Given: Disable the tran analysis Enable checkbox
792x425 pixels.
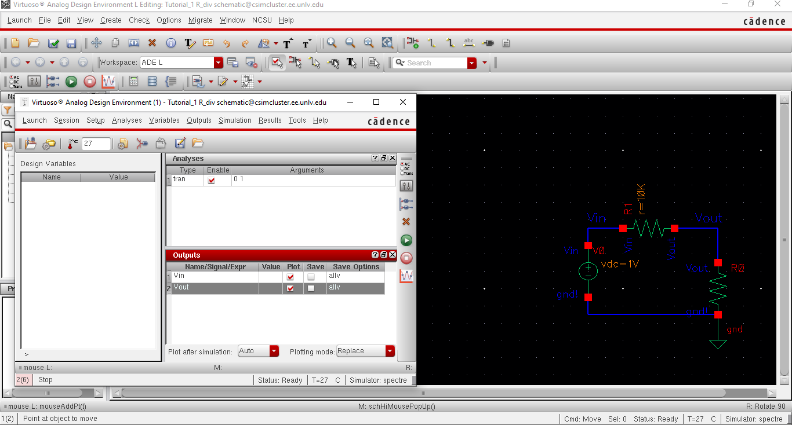Looking at the screenshot, I should coord(212,180).
